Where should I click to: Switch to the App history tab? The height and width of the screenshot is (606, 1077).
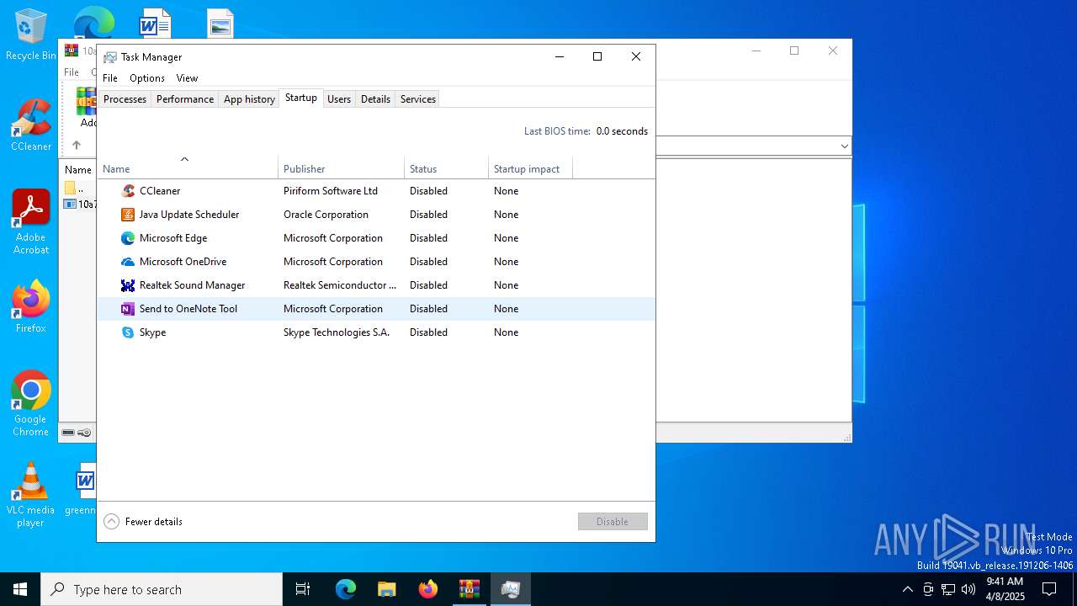click(x=249, y=99)
